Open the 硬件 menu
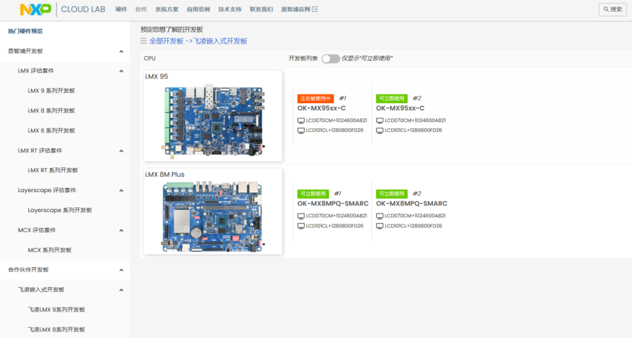 click(x=121, y=9)
